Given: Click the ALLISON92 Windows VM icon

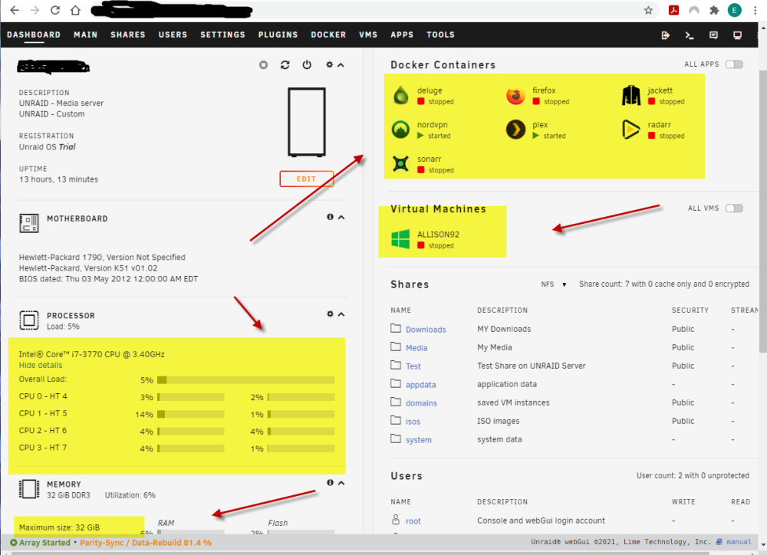Looking at the screenshot, I should (x=400, y=239).
